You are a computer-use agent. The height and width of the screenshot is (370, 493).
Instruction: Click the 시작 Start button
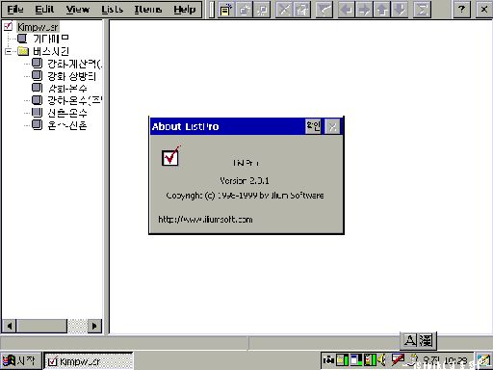(x=21, y=360)
